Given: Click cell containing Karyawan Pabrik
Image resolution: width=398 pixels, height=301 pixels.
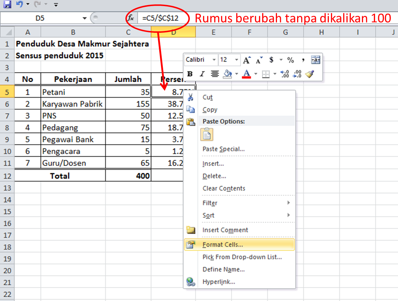Looking at the screenshot, I should point(73,104).
